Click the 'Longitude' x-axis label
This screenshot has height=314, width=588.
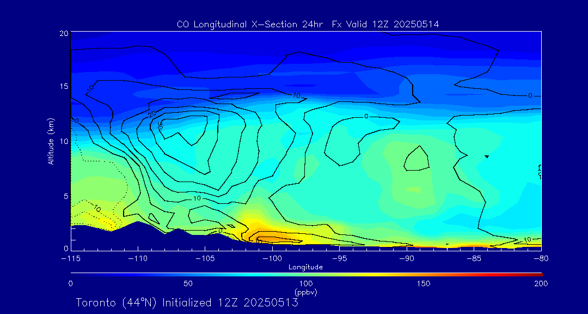tap(305, 267)
